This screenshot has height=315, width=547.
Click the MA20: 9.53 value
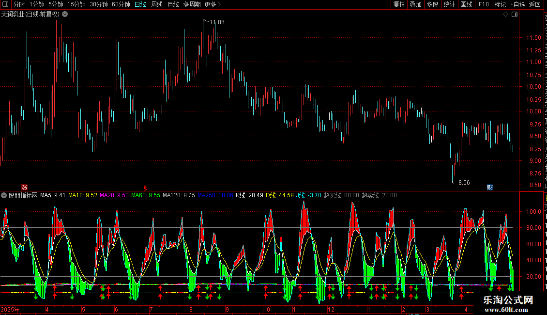coord(114,195)
